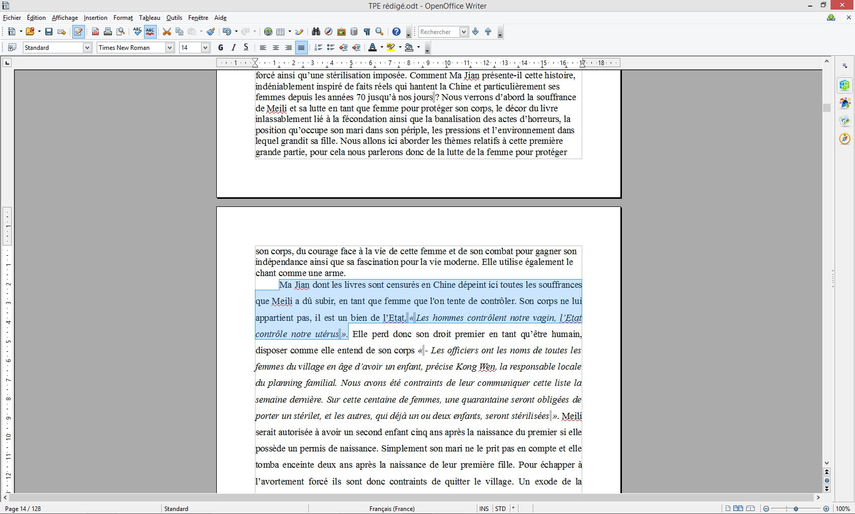
Task: Click the Copy icon
Action: click(x=179, y=32)
